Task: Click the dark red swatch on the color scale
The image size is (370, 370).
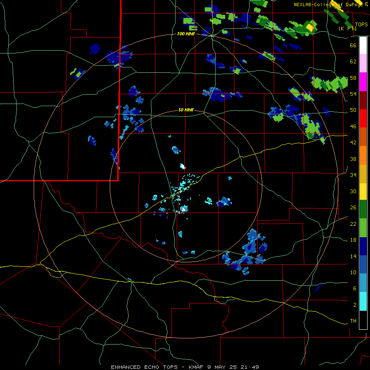Action: [x=363, y=100]
